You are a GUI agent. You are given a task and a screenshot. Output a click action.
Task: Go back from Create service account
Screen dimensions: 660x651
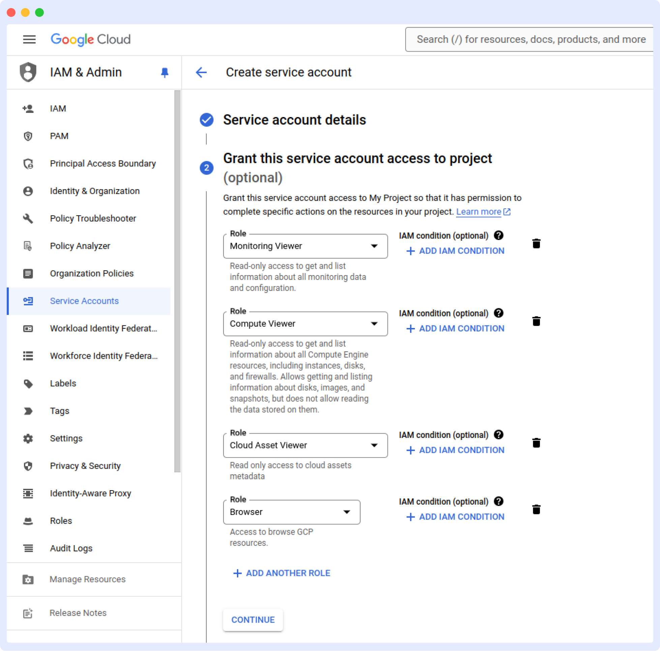(202, 72)
